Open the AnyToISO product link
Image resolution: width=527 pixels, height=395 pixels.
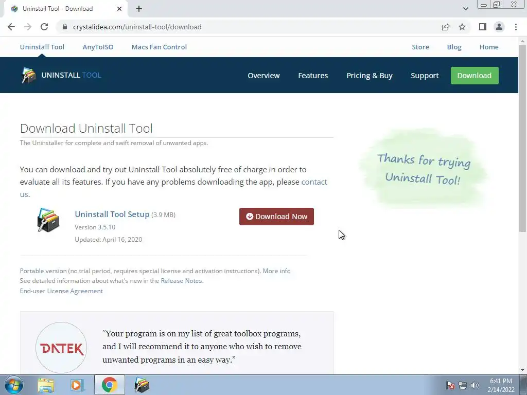98,47
